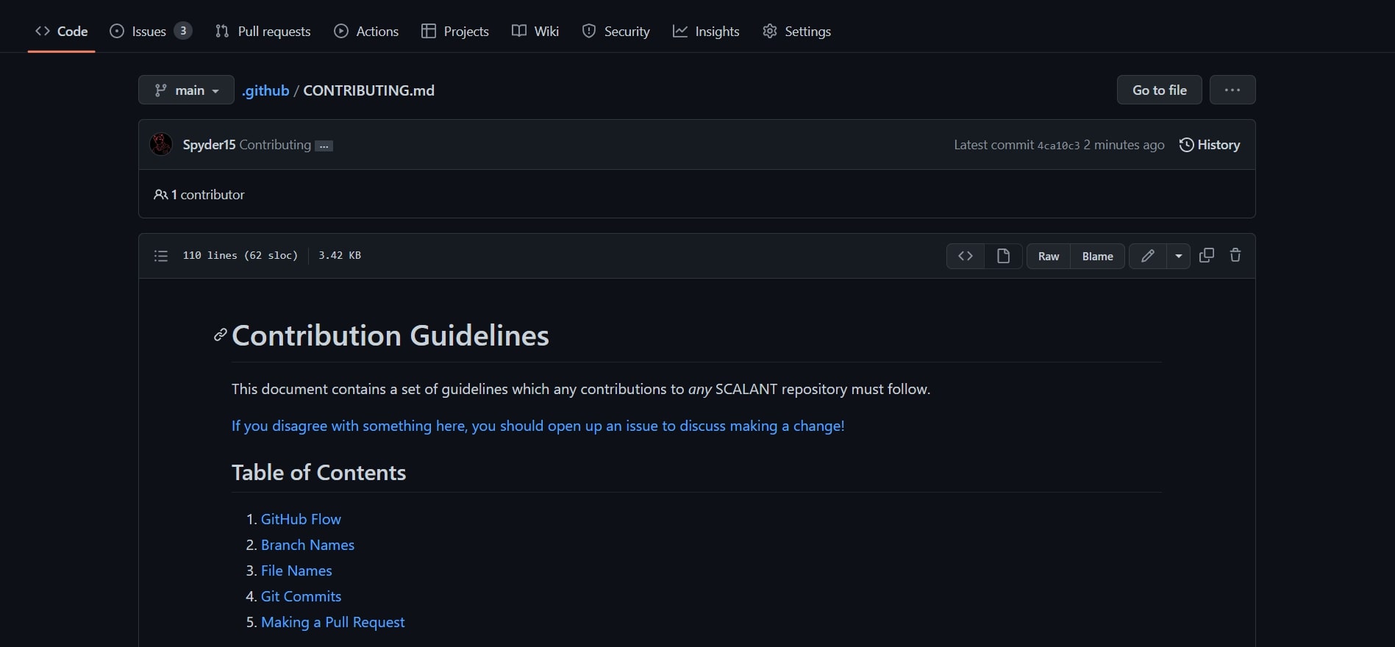The height and width of the screenshot is (647, 1395).
Task: Expand the commit message ellipsis
Action: tap(324, 146)
